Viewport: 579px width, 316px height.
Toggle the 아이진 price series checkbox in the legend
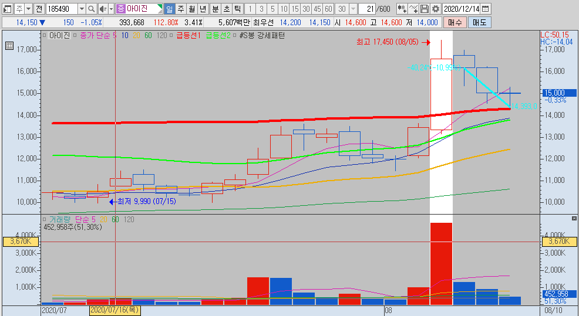tap(44, 36)
